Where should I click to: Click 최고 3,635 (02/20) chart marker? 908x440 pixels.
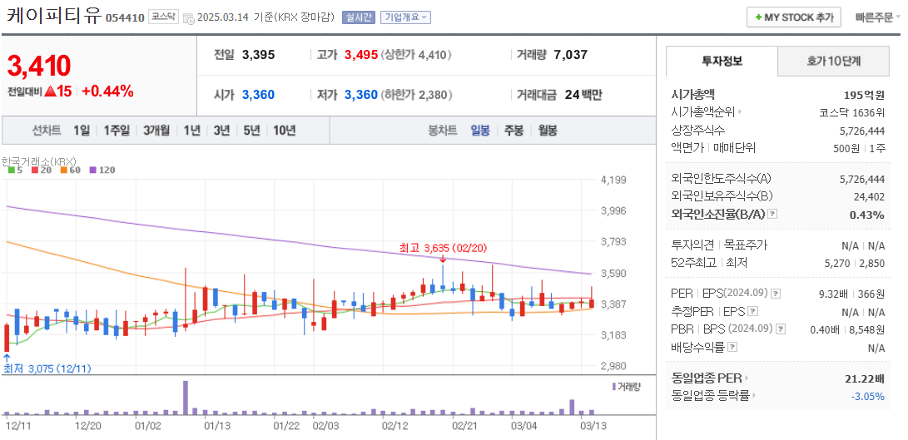443,248
